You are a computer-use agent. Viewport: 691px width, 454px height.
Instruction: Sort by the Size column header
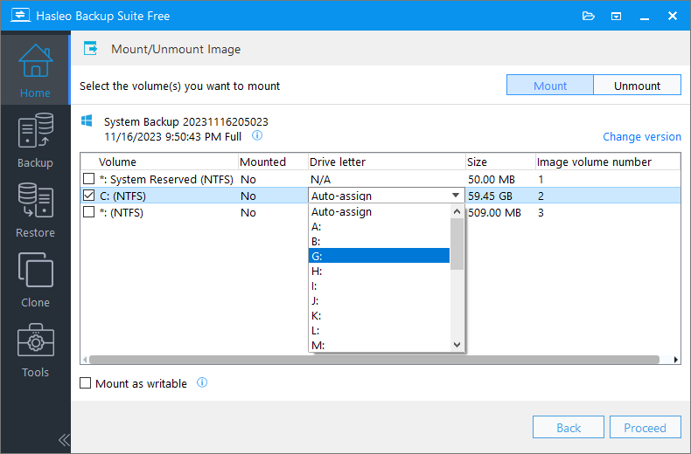pyautogui.click(x=500, y=162)
